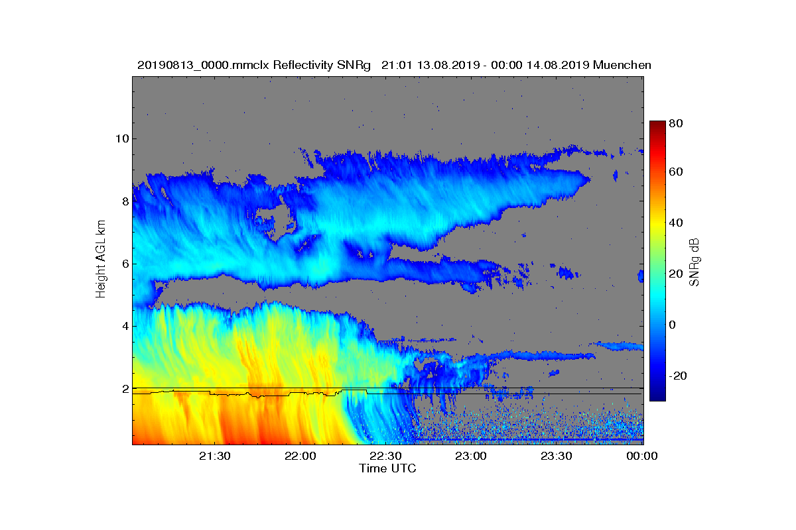The image size is (796, 530).
Task: Click the plot title text beginning with 20190813_0000.mmclx
Action: point(394,65)
